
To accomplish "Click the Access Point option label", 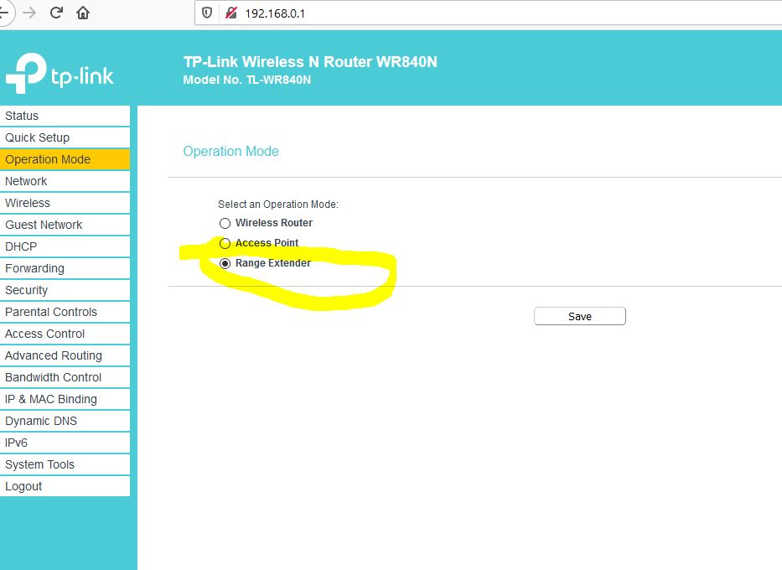I will coord(267,243).
